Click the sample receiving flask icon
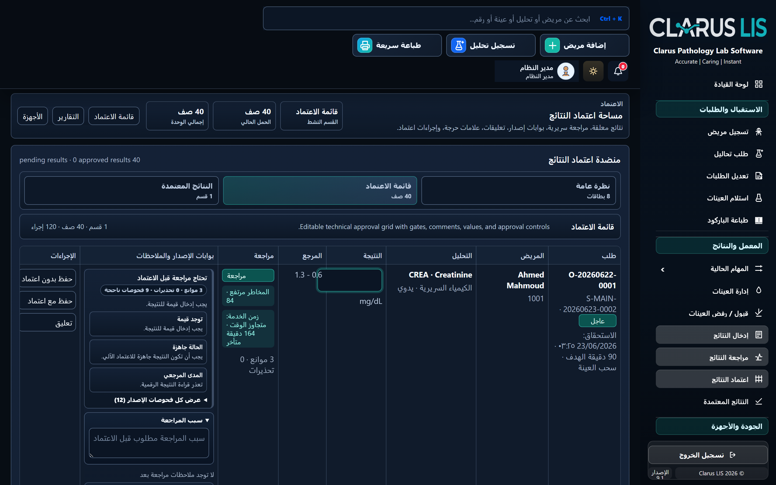Screen dimensions: 776x485 pos(758,198)
